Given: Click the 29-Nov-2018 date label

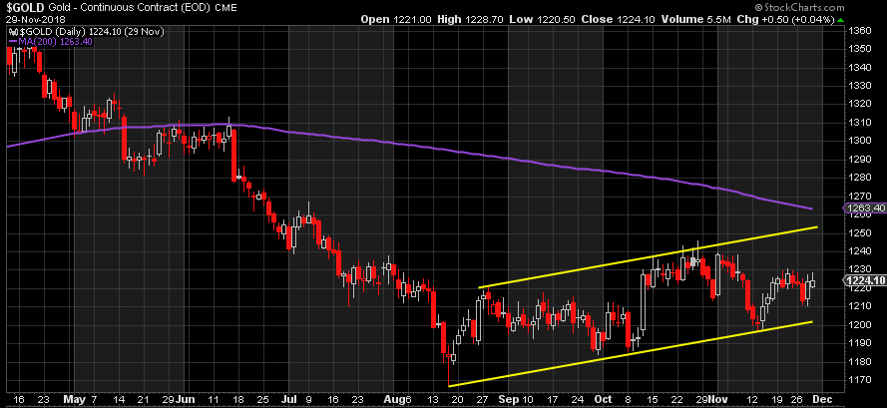Looking at the screenshot, I should coord(35,19).
